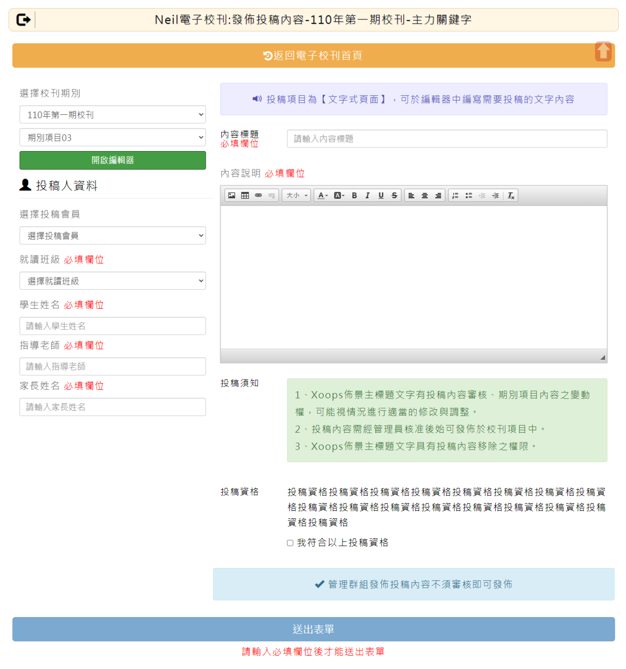
Task: Open the 110年第一期校刊 issue dropdown
Action: point(113,115)
